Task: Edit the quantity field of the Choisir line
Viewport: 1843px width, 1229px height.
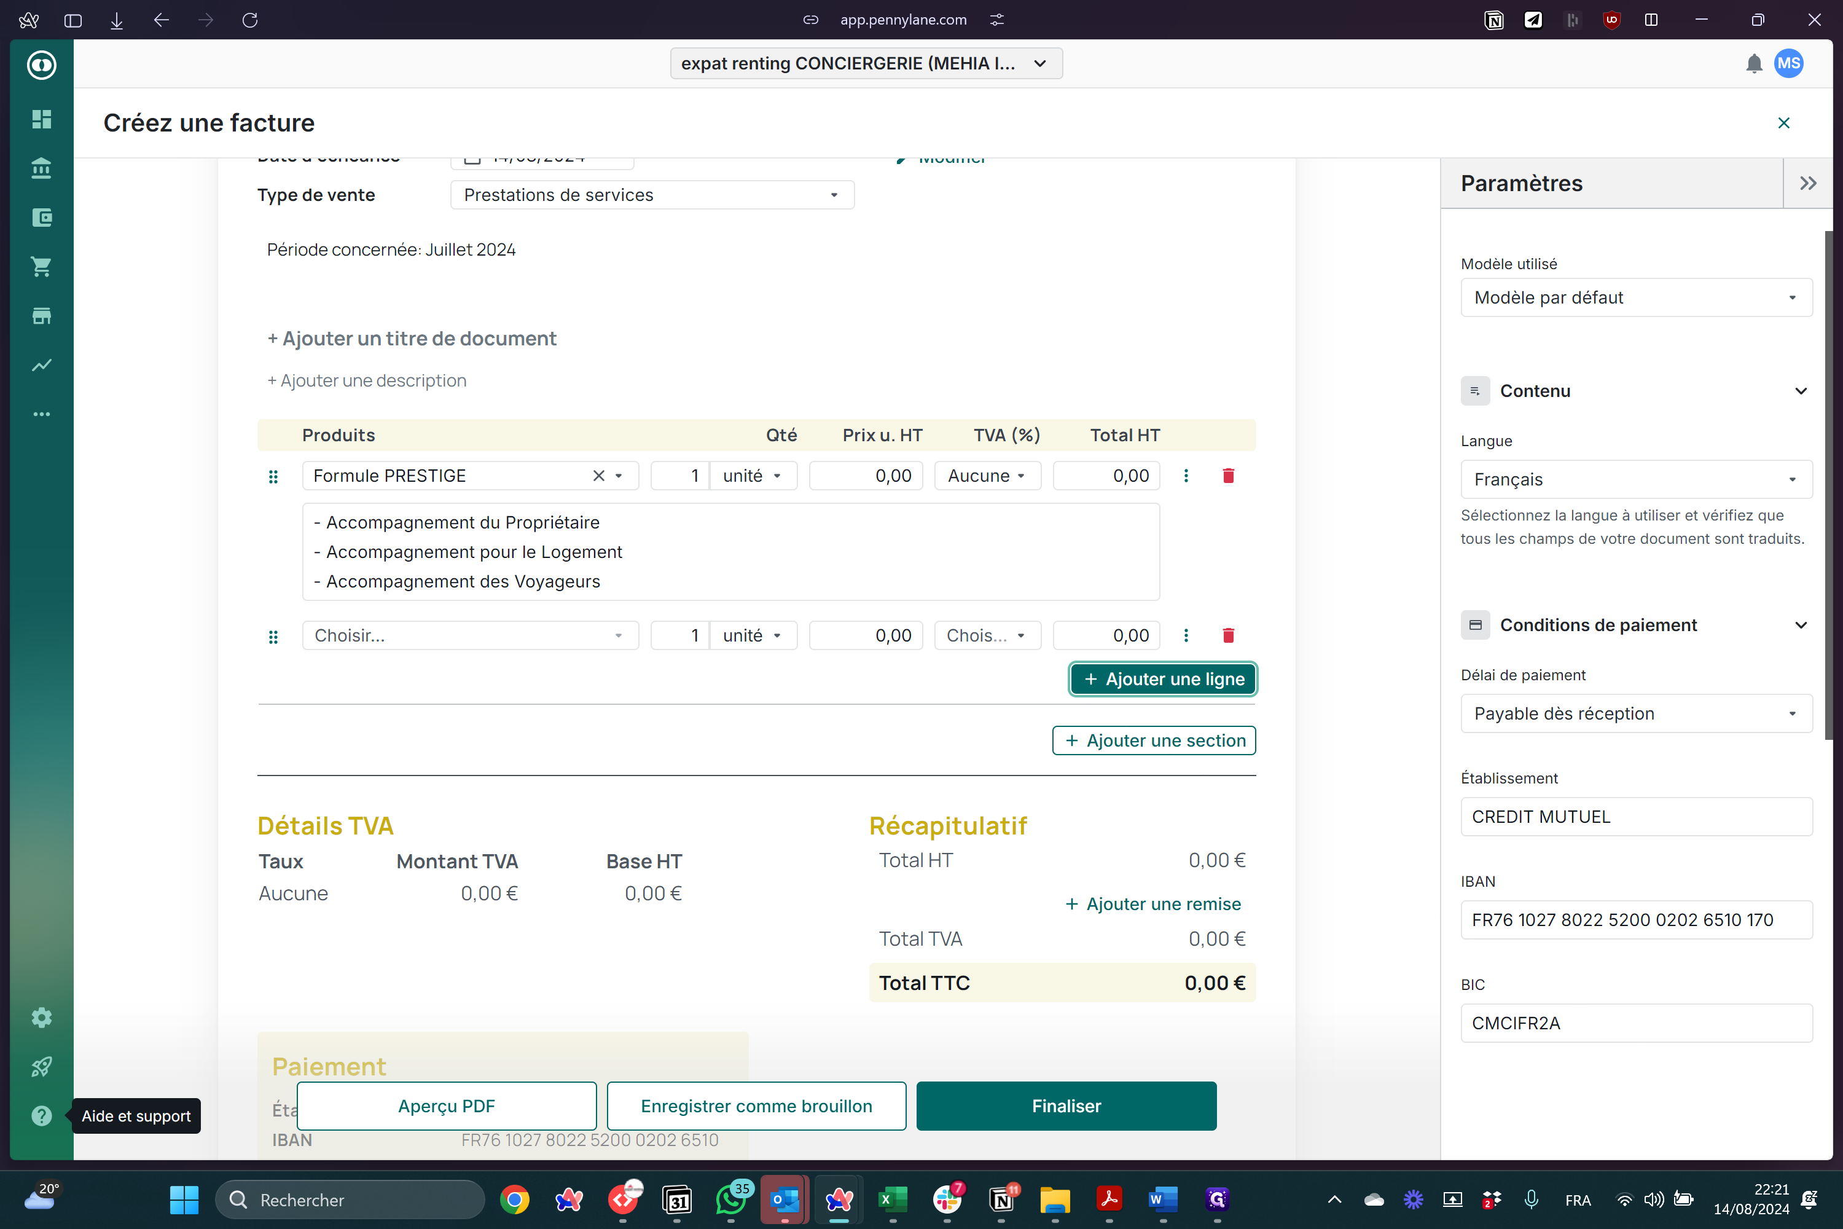Action: (679, 635)
